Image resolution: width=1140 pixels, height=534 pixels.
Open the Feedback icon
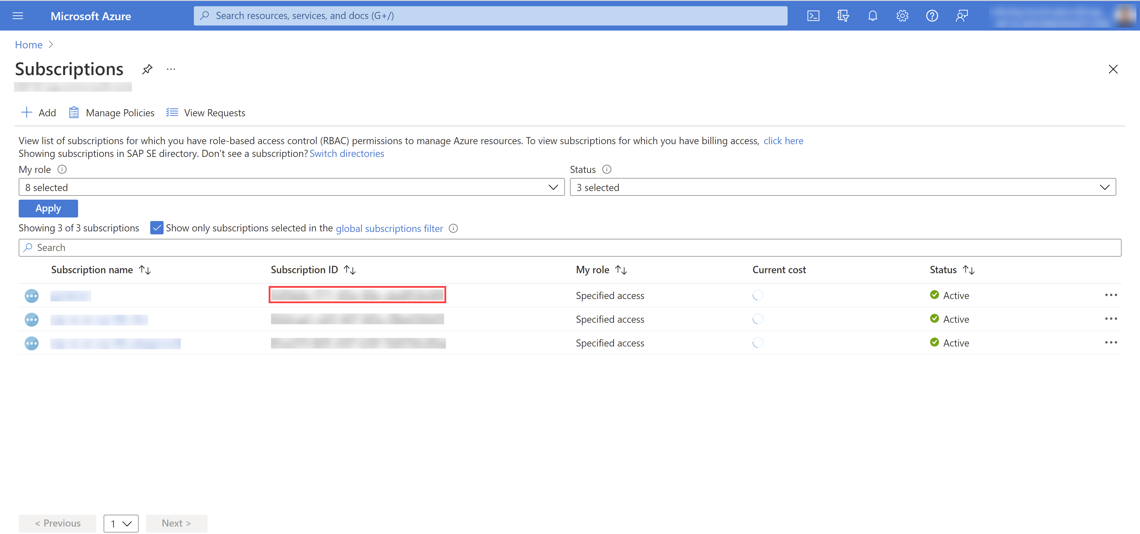pyautogui.click(x=961, y=16)
